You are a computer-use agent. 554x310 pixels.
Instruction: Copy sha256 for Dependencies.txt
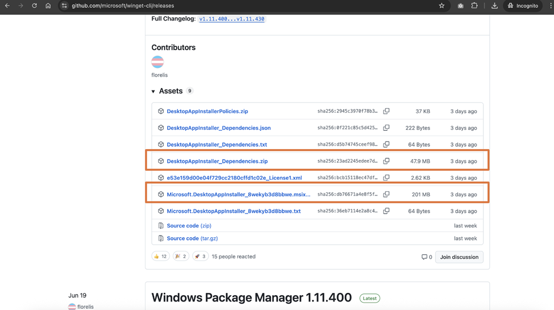tap(386, 144)
